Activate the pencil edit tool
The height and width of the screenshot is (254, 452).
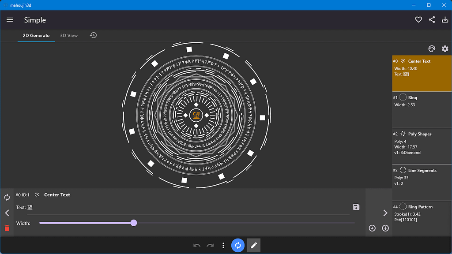[253, 245]
